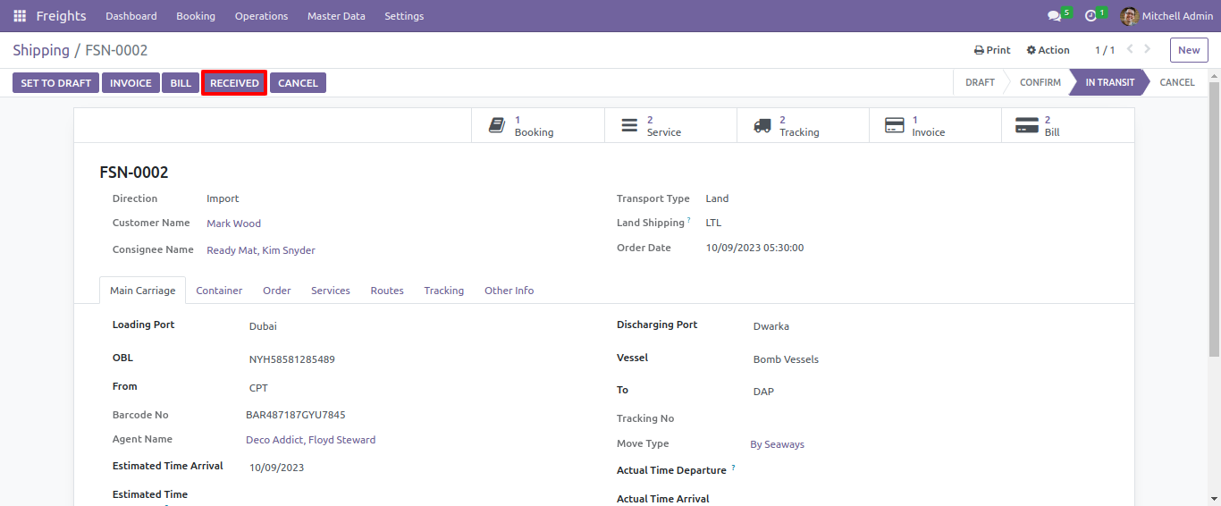Switch to the Container tab
This screenshot has height=506, width=1221.
(x=219, y=291)
